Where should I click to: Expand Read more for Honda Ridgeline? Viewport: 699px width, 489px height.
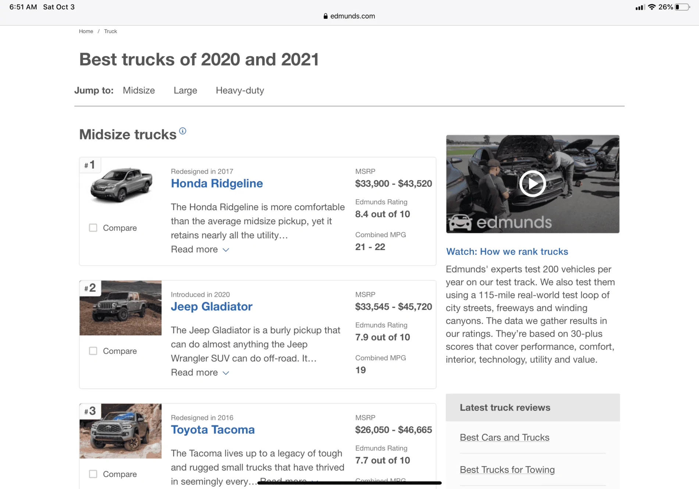point(200,249)
